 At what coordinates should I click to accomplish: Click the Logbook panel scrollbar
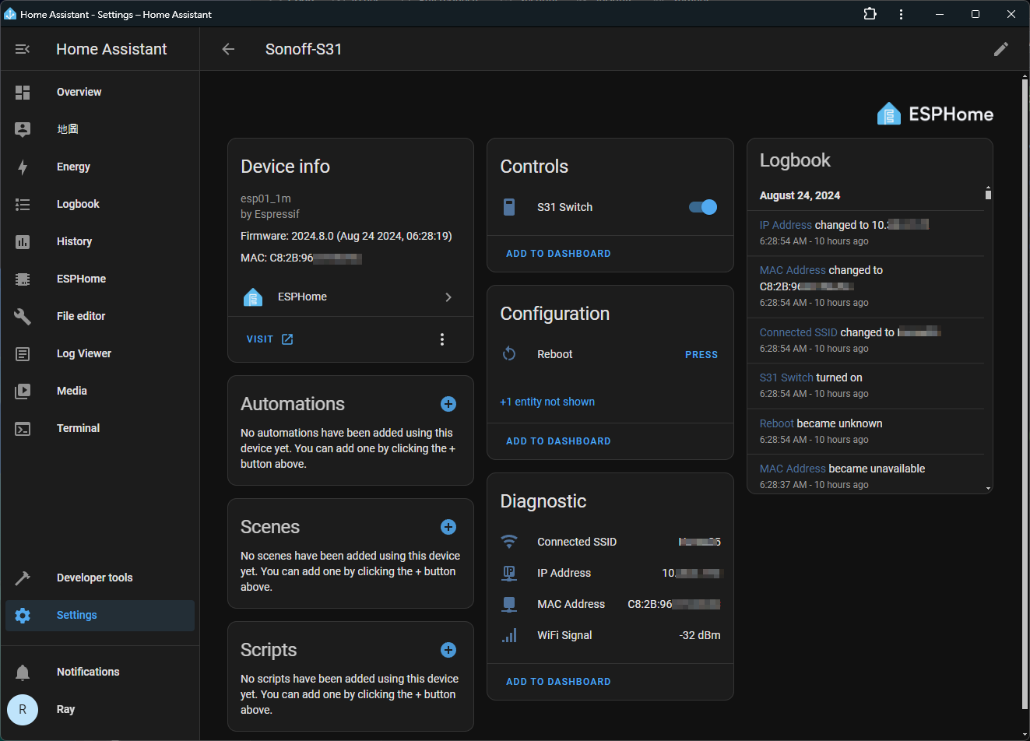988,194
